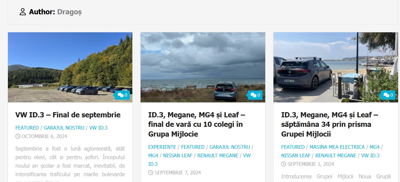
Task: Select EXPERIENTE category in second post
Action: click(x=162, y=147)
